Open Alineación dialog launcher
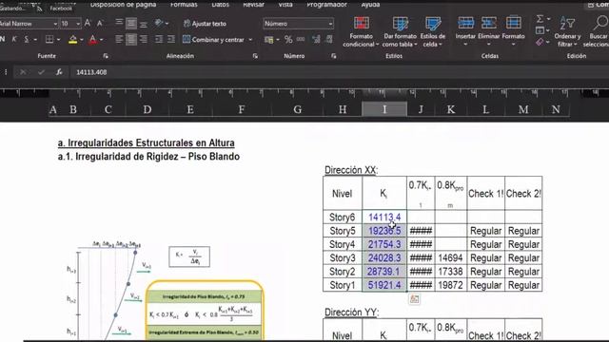 [x=255, y=56]
